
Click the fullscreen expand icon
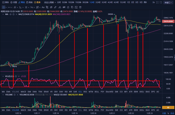pyautogui.click(x=157, y=2)
